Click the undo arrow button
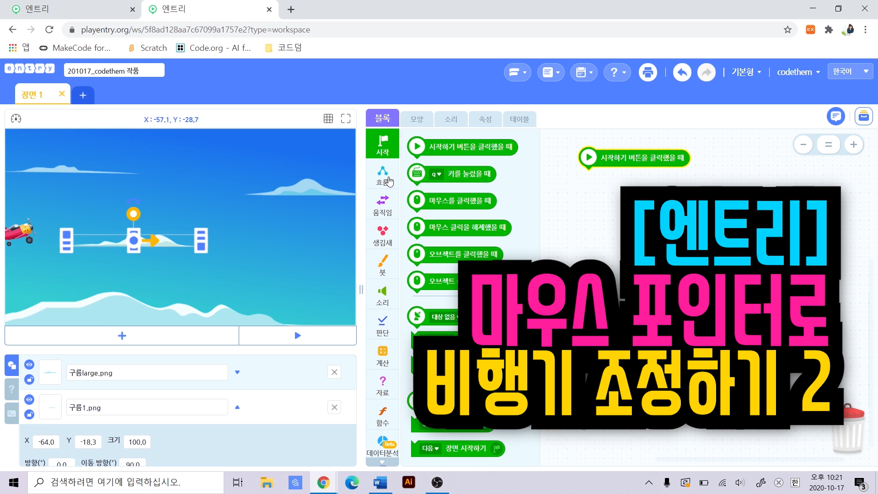878x494 pixels. 682,72
